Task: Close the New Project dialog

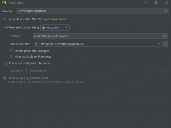Action: [167, 3]
